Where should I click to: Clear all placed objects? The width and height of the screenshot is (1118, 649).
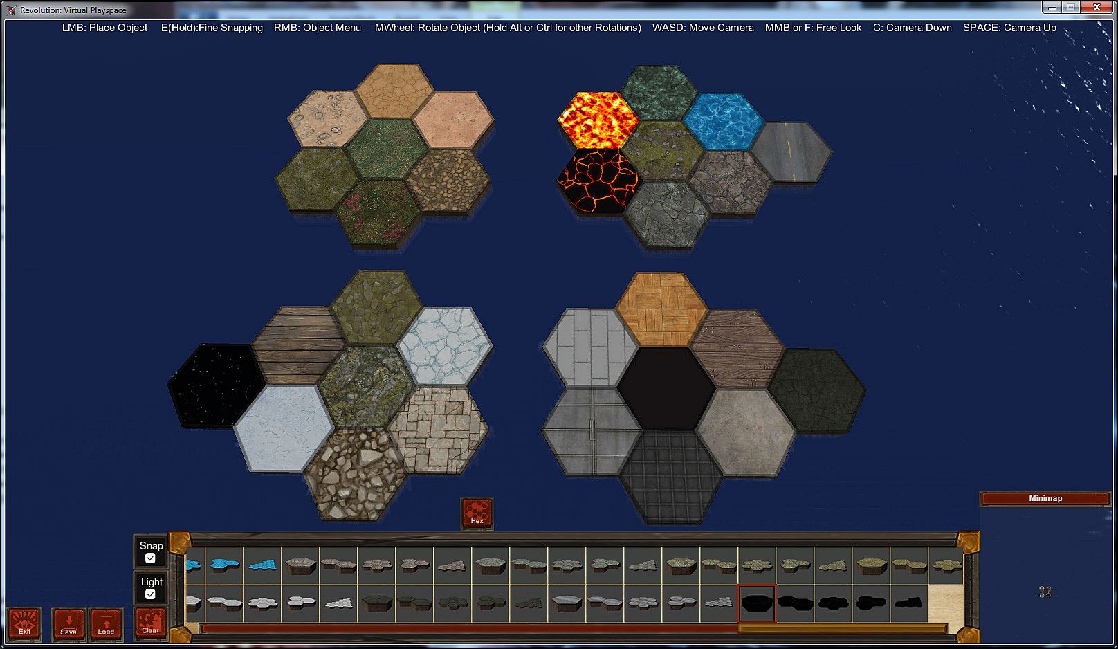click(x=150, y=623)
